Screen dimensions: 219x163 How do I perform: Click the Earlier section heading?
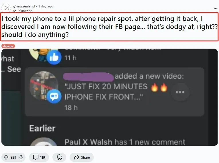pyautogui.click(x=42, y=128)
